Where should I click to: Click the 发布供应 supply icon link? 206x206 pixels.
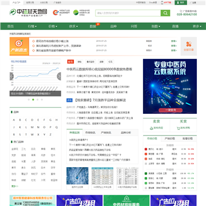click(156, 128)
